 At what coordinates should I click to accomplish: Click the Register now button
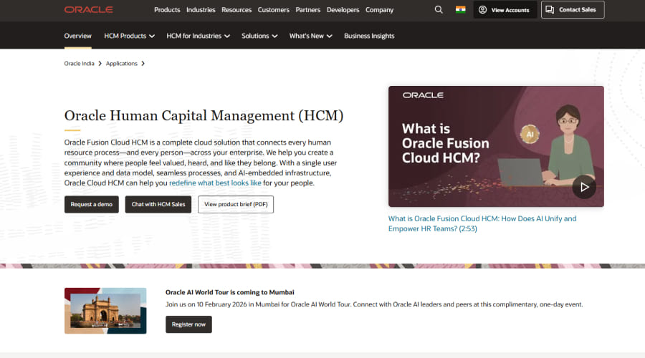pyautogui.click(x=188, y=324)
